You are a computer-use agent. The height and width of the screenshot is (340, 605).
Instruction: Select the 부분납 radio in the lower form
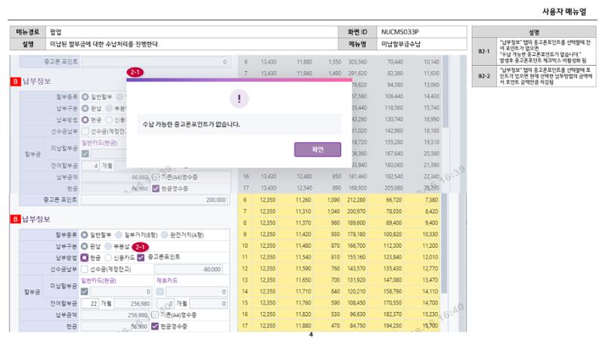tap(108, 246)
